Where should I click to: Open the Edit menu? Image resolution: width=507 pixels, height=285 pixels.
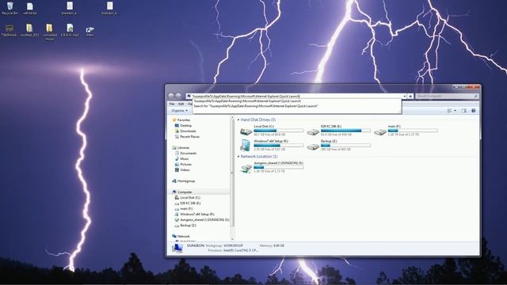[x=181, y=104]
